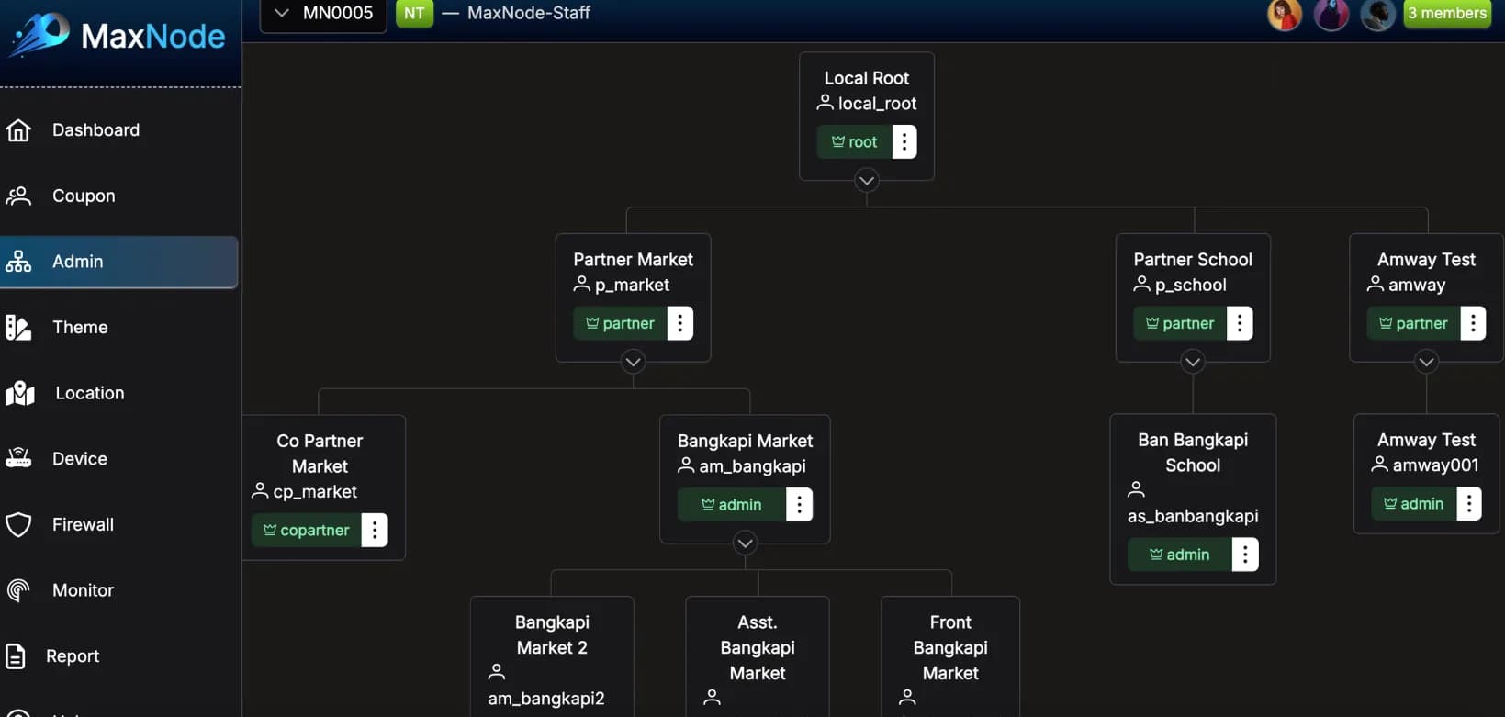Open three-dot menu on Local Root card
Image resolution: width=1505 pixels, height=717 pixels.
(x=904, y=141)
